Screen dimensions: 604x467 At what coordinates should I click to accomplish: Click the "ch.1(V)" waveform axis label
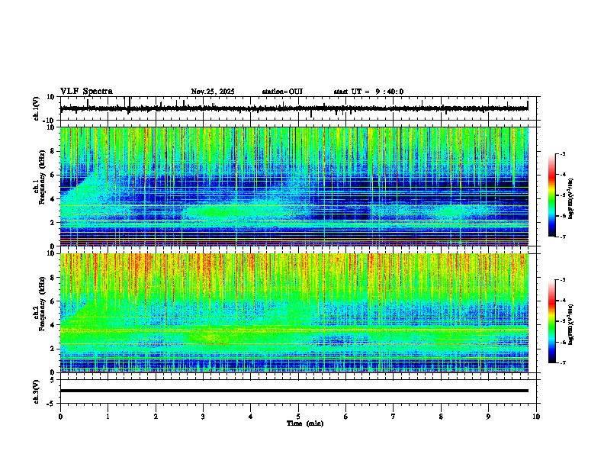pyautogui.click(x=37, y=108)
